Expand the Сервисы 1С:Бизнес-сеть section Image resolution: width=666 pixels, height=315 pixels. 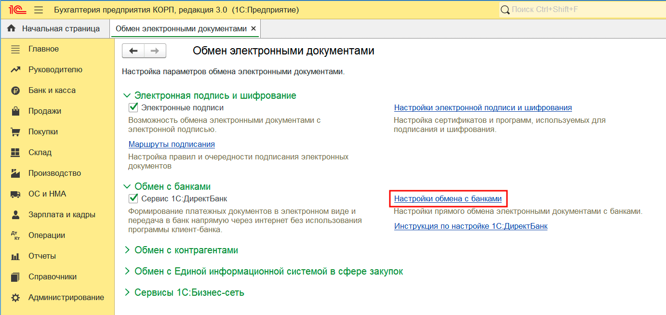coord(127,292)
